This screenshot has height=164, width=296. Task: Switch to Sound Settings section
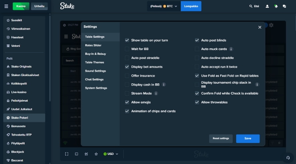[100, 71]
